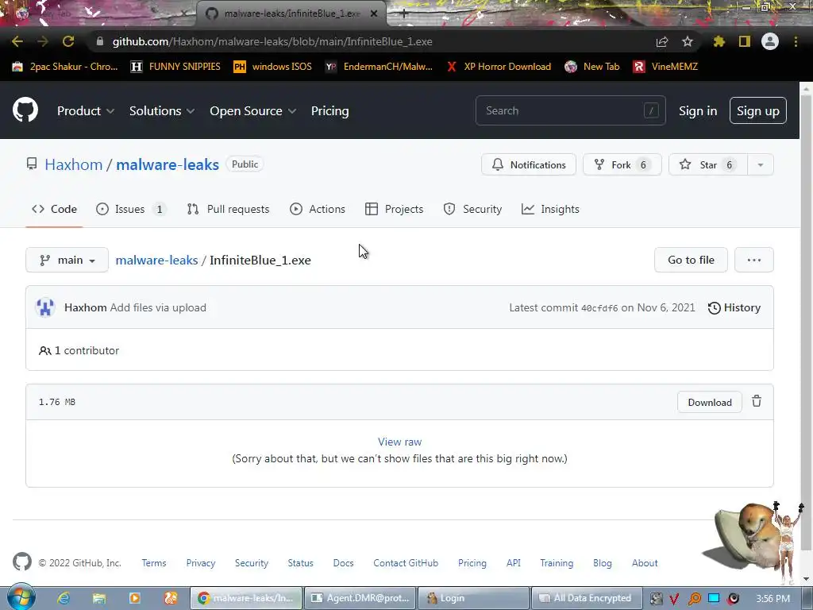Open new browser tab with plus button
Viewport: 813px width, 610px height.
pyautogui.click(x=404, y=14)
